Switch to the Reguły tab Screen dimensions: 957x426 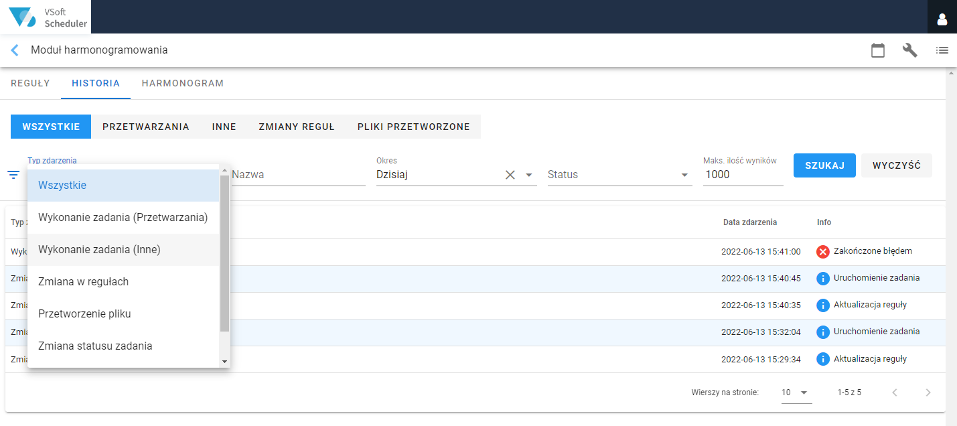(x=30, y=84)
